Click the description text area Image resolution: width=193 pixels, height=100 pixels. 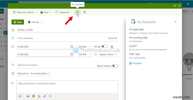tap(67, 87)
